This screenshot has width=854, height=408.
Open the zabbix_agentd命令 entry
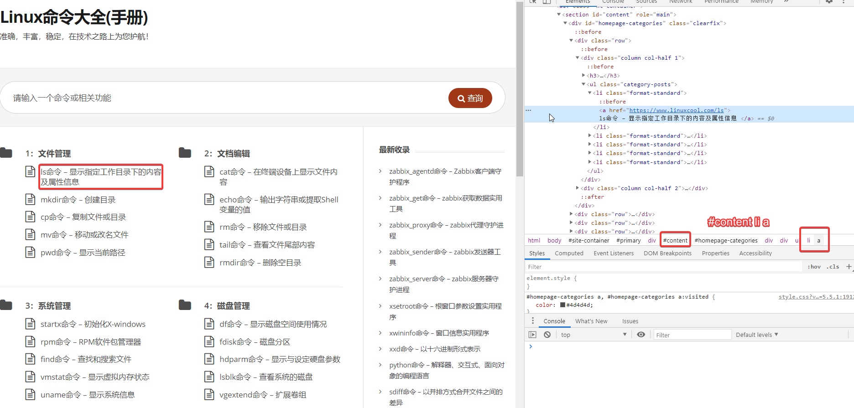coord(445,176)
